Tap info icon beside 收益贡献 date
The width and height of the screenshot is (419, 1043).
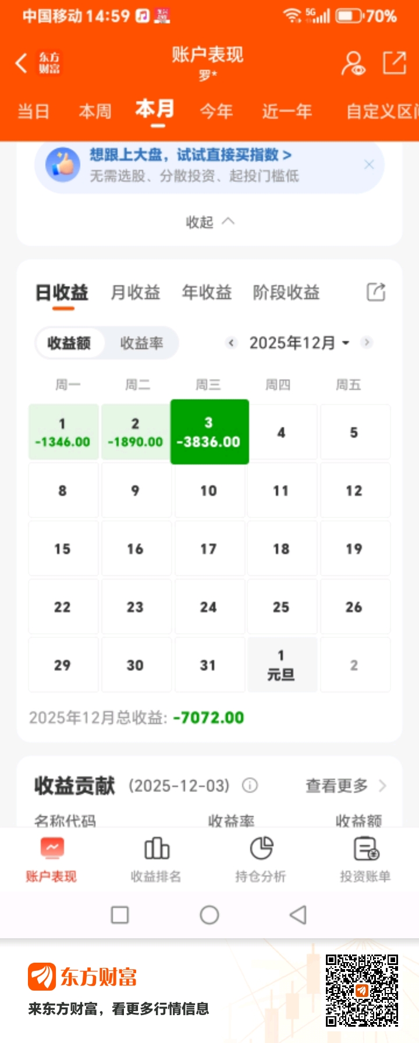pyautogui.click(x=250, y=786)
